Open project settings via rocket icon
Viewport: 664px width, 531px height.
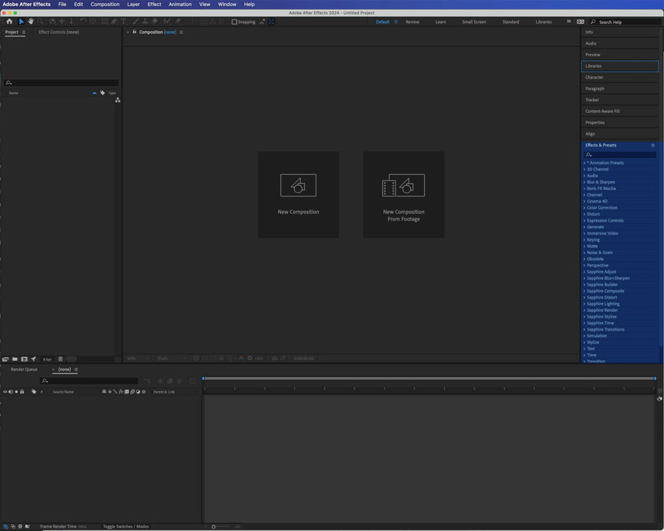tap(34, 359)
